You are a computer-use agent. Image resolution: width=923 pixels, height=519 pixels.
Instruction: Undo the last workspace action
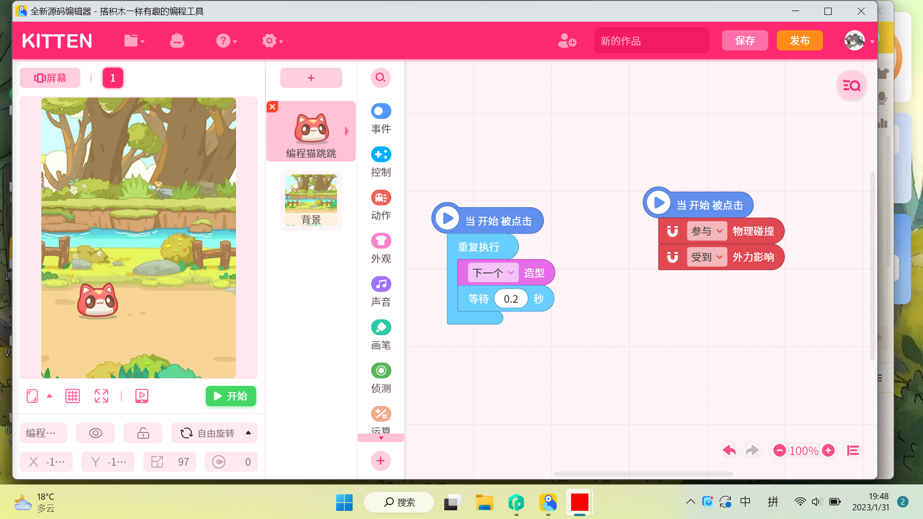point(729,450)
